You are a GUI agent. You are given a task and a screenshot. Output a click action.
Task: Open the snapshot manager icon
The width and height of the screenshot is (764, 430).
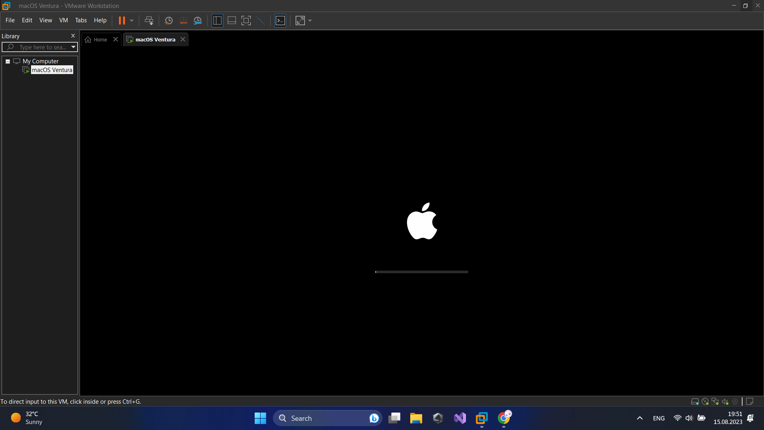[x=198, y=21]
